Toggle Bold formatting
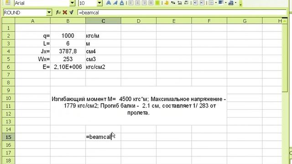Screen dimensions: 292x164 click(109, 3)
